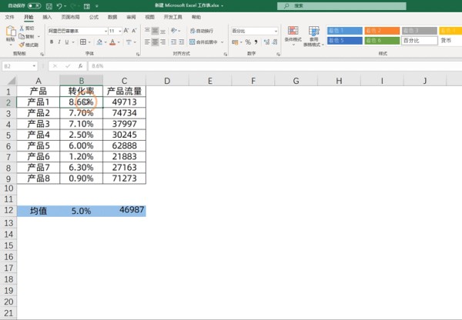Select column D header
The width and height of the screenshot is (462, 320).
[167, 80]
